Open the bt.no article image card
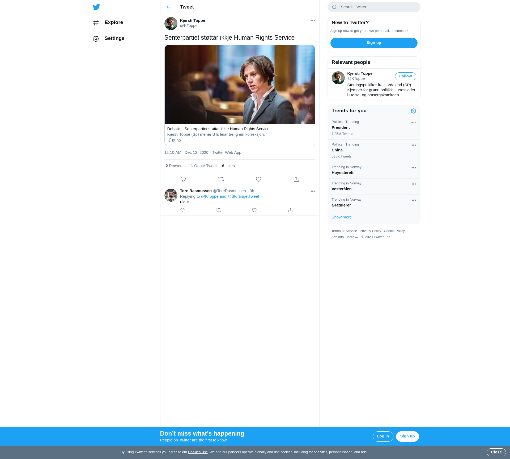This screenshot has height=459, width=510. tap(240, 84)
